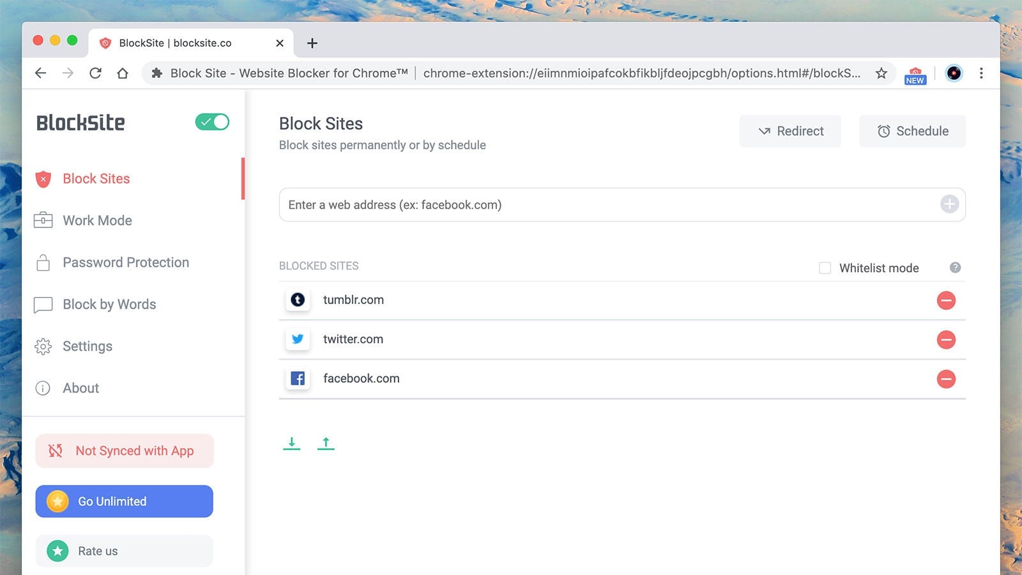Click the Redirect button

790,131
